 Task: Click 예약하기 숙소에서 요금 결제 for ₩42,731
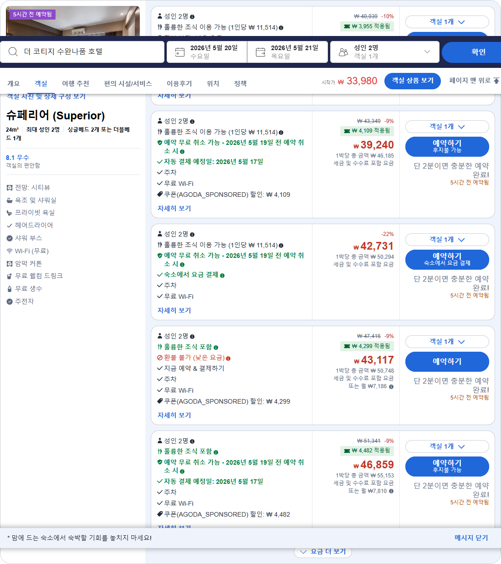click(x=447, y=260)
